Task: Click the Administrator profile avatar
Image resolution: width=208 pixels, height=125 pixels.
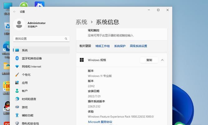Action: (19, 24)
